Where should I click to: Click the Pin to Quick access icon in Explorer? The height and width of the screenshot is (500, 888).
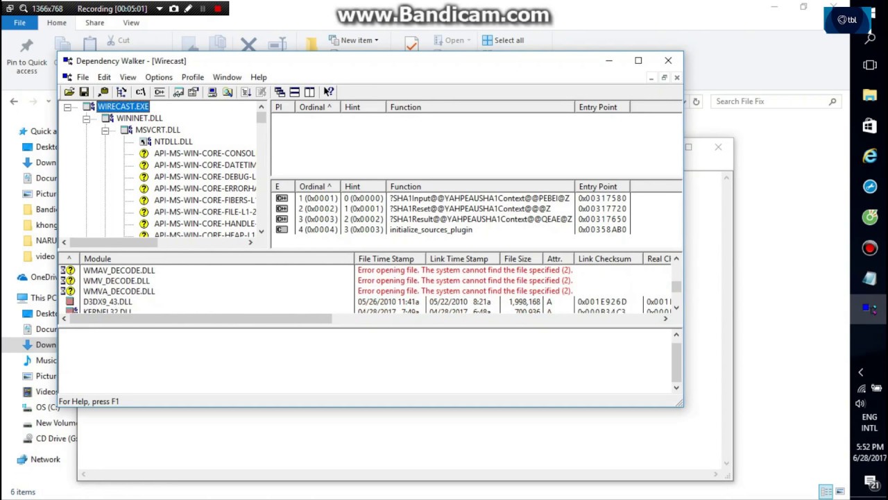(x=27, y=56)
